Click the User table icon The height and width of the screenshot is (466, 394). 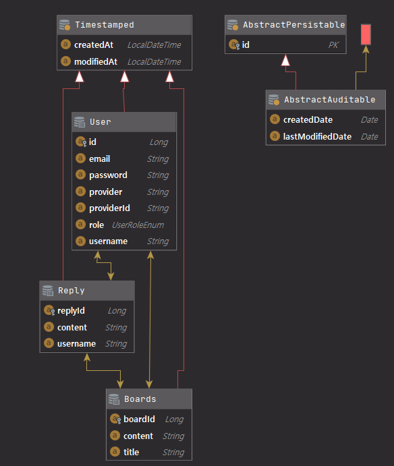[80, 122]
